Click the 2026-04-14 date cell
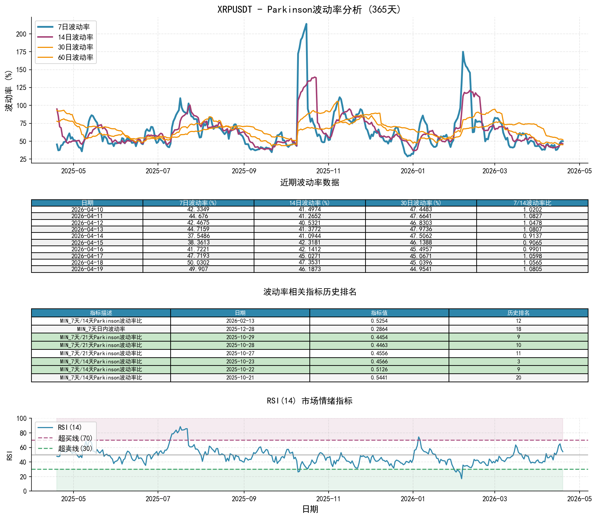Screen dimensions: 597x518 click(87, 236)
